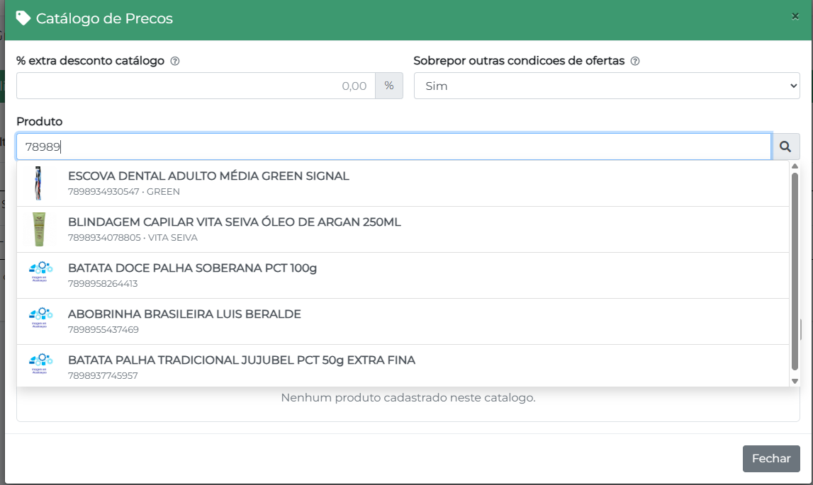Image resolution: width=813 pixels, height=485 pixels.
Task: Open help icon for extra desconto catálogo
Action: point(175,61)
